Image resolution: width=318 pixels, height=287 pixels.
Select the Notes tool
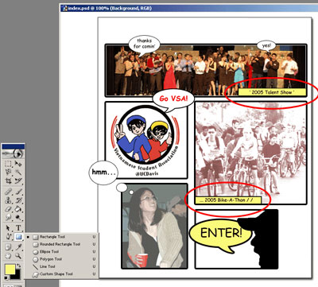tap(9, 247)
